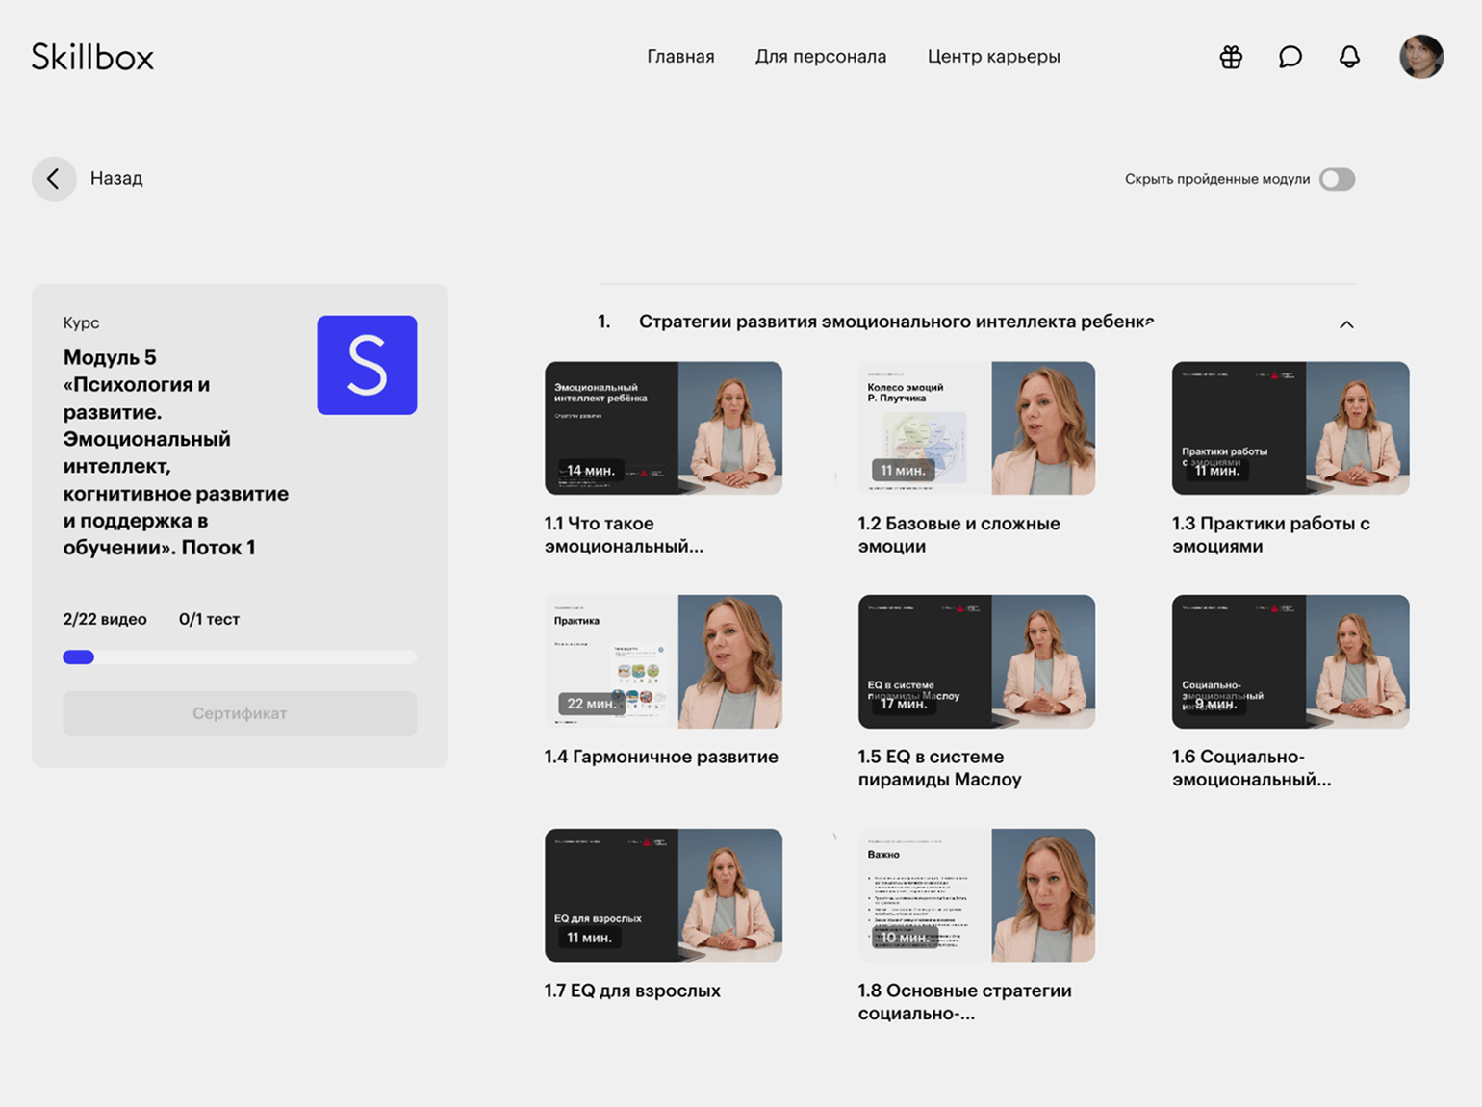The image size is (1482, 1107).
Task: Go to 'Главная' in navigation
Action: (680, 57)
